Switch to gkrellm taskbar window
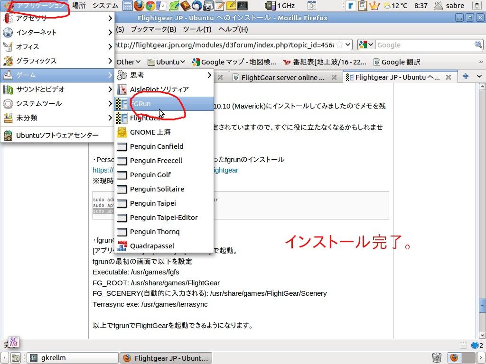486x364 pixels. pyautogui.click(x=73, y=358)
